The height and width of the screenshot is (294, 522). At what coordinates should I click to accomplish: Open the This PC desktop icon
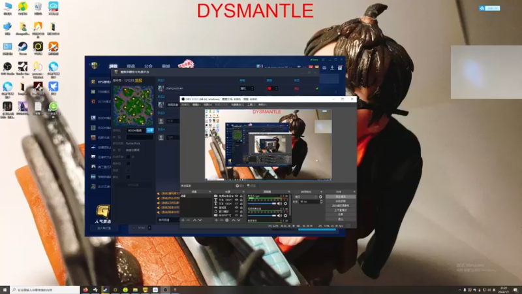(8, 7)
